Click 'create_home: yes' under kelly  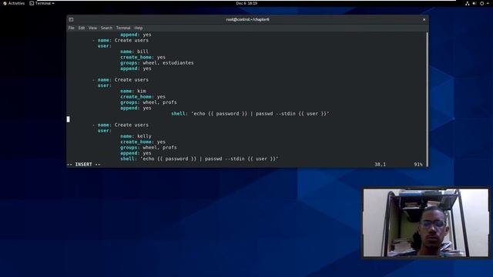click(x=143, y=142)
